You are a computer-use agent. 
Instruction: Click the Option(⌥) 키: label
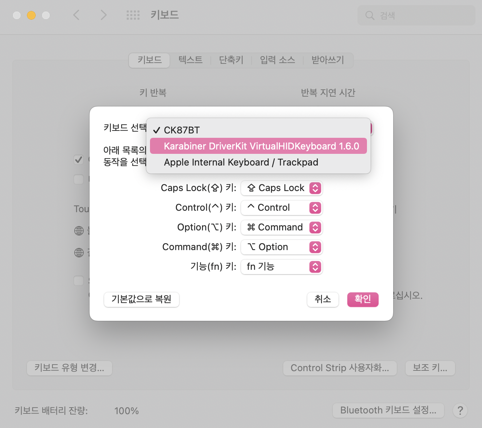click(207, 227)
